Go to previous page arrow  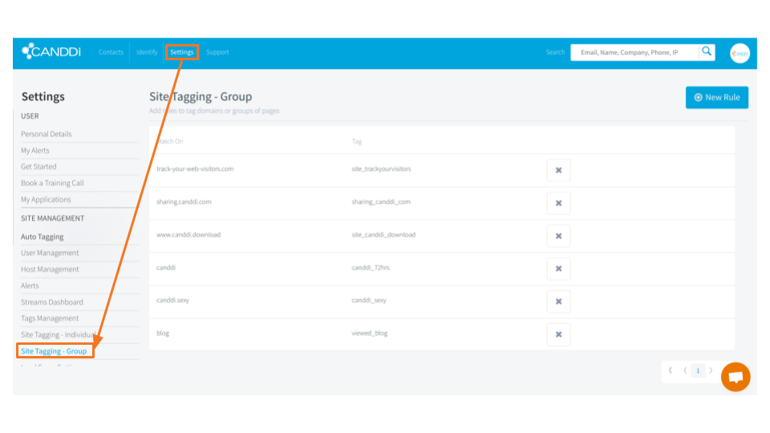click(x=685, y=370)
